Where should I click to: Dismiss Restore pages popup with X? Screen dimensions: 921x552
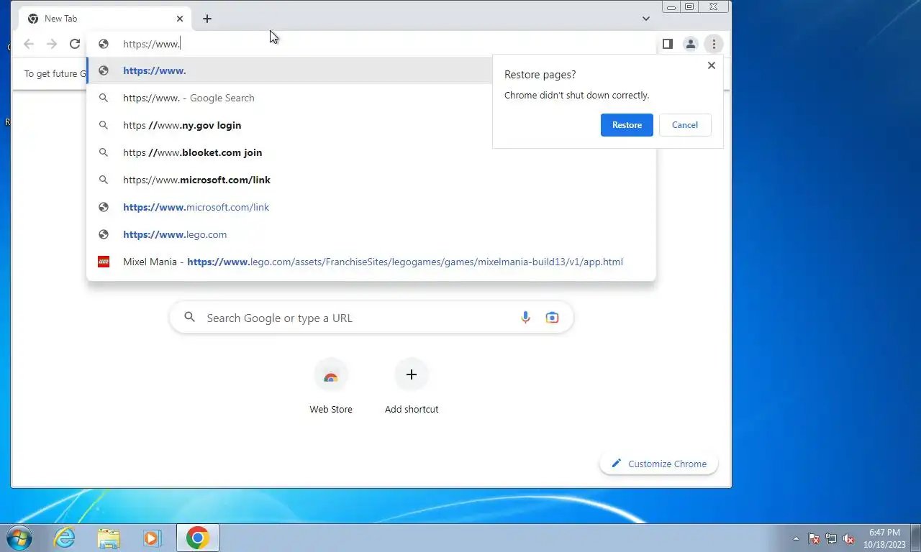pos(712,65)
